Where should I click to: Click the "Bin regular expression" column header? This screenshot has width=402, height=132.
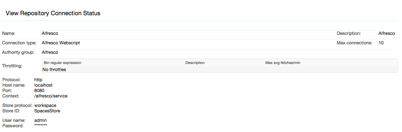point(63,63)
